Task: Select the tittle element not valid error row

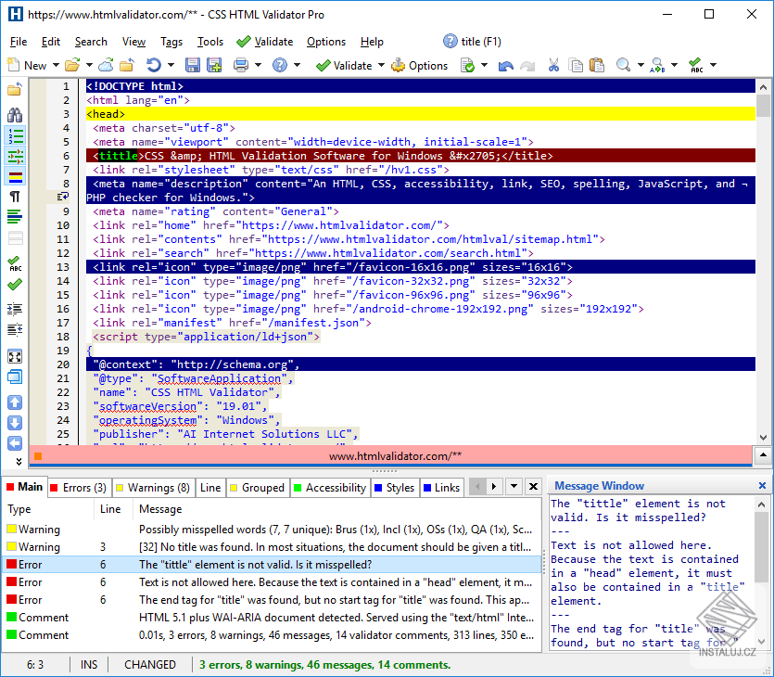Action: click(x=272, y=565)
